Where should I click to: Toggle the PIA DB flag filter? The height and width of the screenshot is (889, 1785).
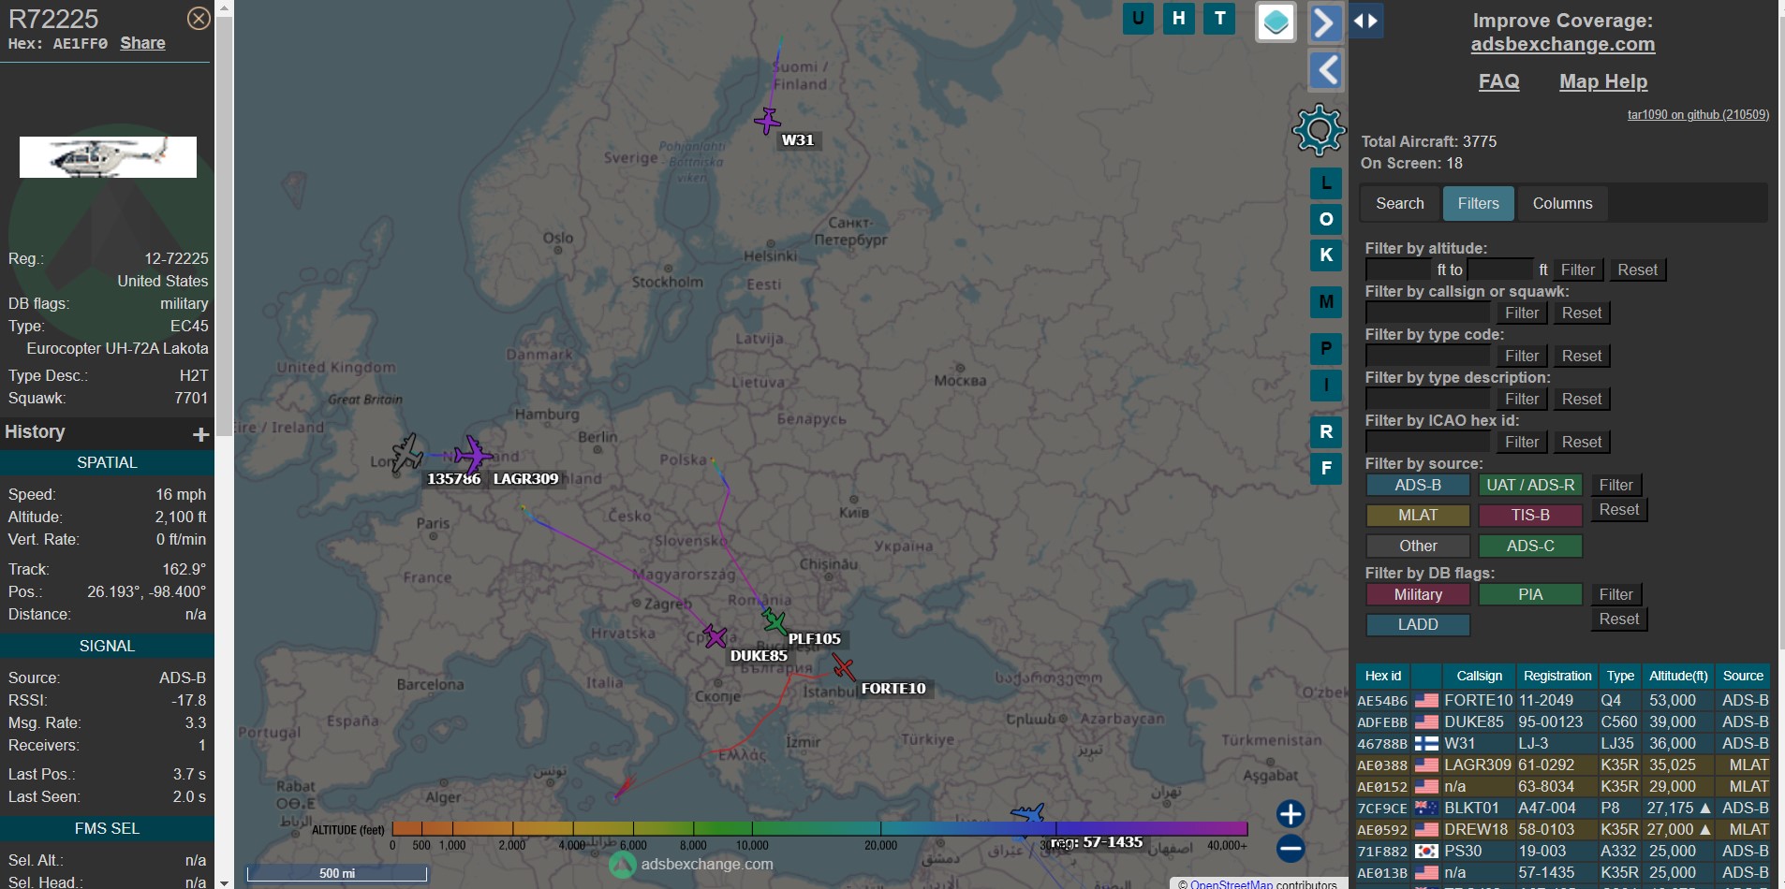pos(1530,594)
